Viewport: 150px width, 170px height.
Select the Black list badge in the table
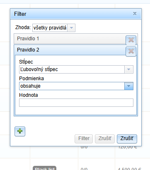45,168
